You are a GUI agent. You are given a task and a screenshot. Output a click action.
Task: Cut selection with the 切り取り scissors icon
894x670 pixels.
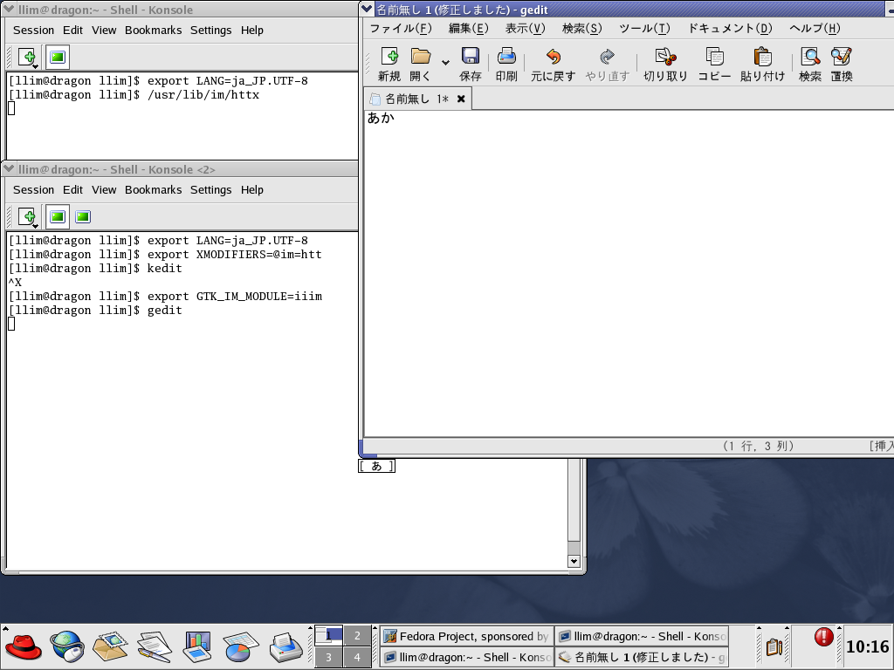(x=665, y=57)
